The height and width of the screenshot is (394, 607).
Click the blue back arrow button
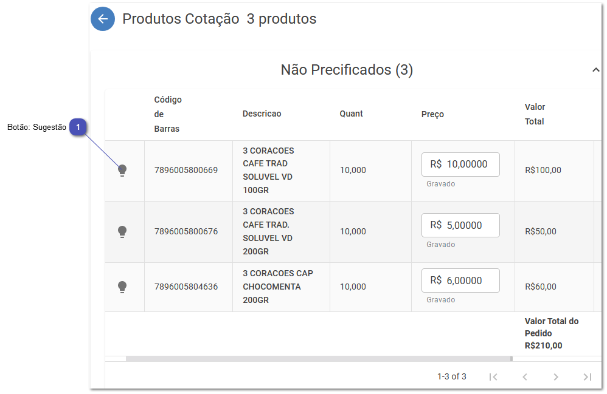click(103, 19)
